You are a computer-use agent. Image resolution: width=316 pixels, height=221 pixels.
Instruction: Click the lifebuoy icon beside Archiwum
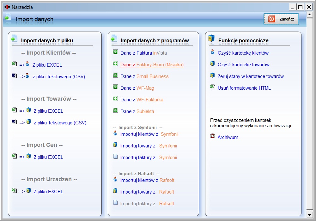(212, 136)
